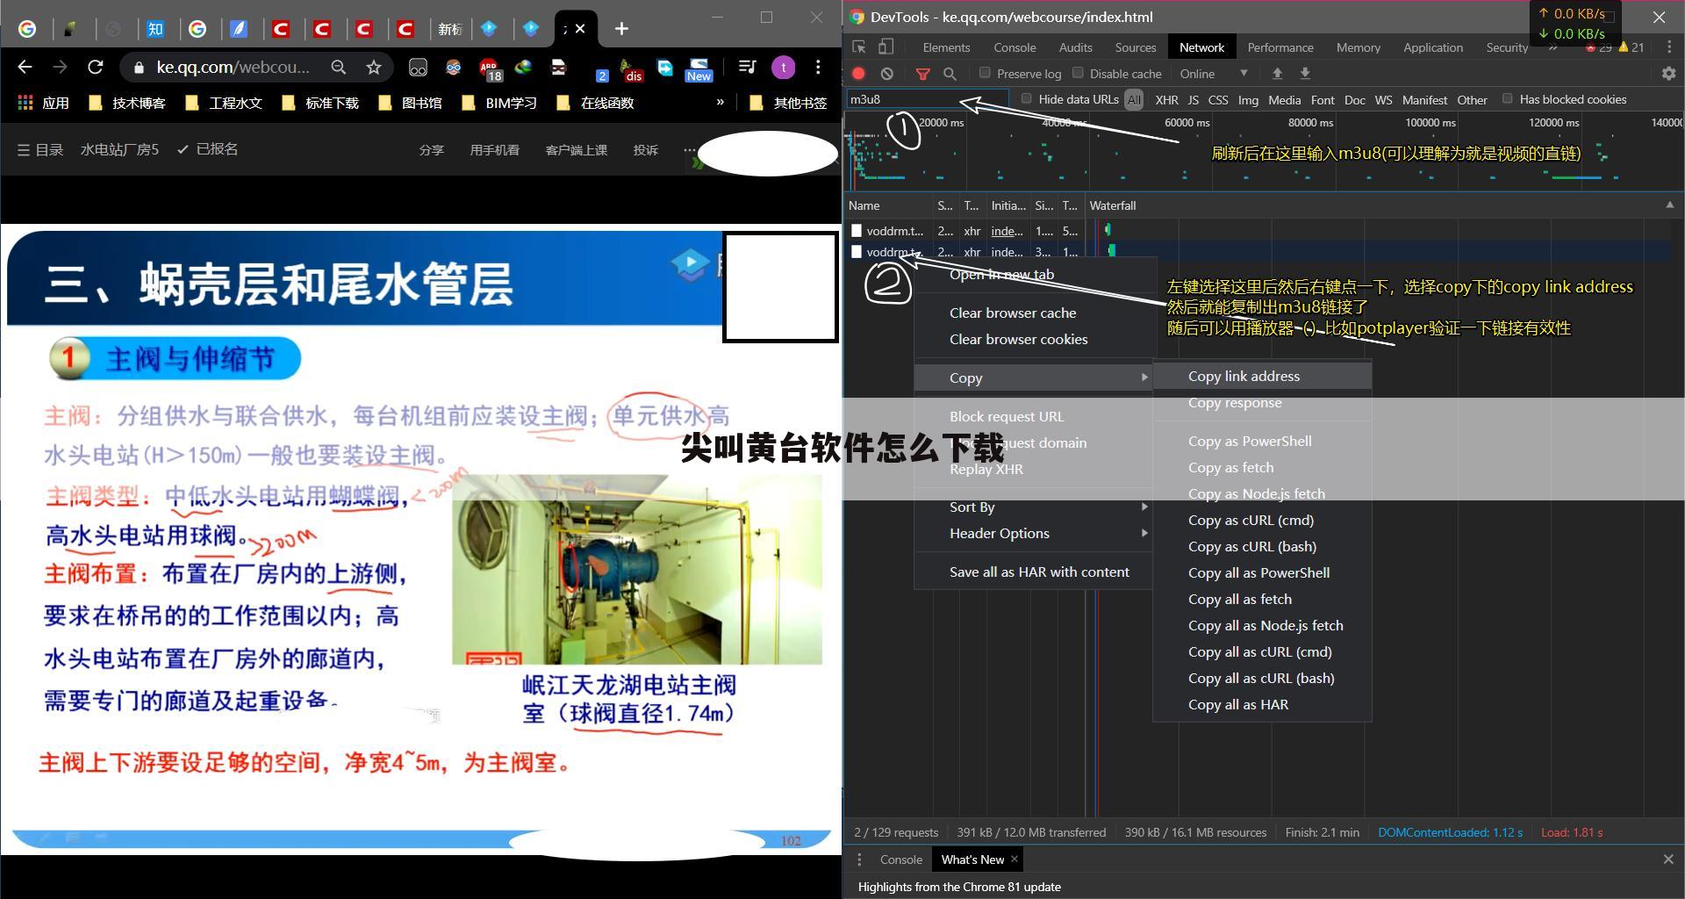Open the network search magnifier

tap(950, 74)
